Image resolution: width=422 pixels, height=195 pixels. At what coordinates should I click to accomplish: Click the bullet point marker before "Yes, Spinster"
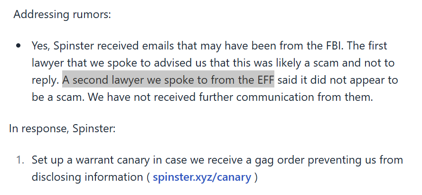click(19, 46)
